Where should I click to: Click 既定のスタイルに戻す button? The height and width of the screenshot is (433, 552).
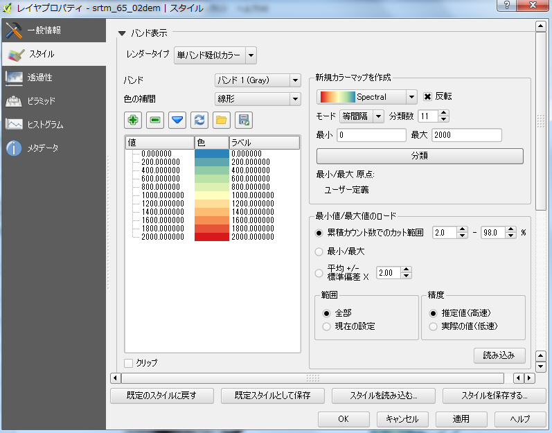(162, 396)
